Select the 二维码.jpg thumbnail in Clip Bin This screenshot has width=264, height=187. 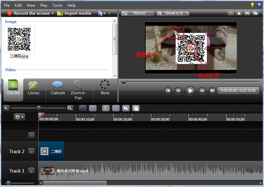pyautogui.click(x=19, y=39)
